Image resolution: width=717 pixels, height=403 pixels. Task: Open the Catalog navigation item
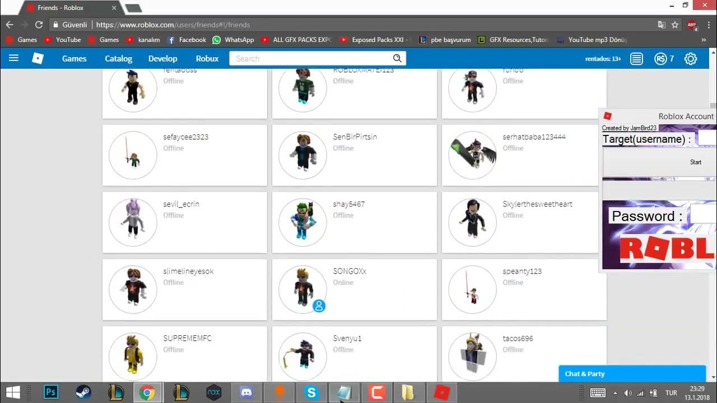pyautogui.click(x=118, y=58)
